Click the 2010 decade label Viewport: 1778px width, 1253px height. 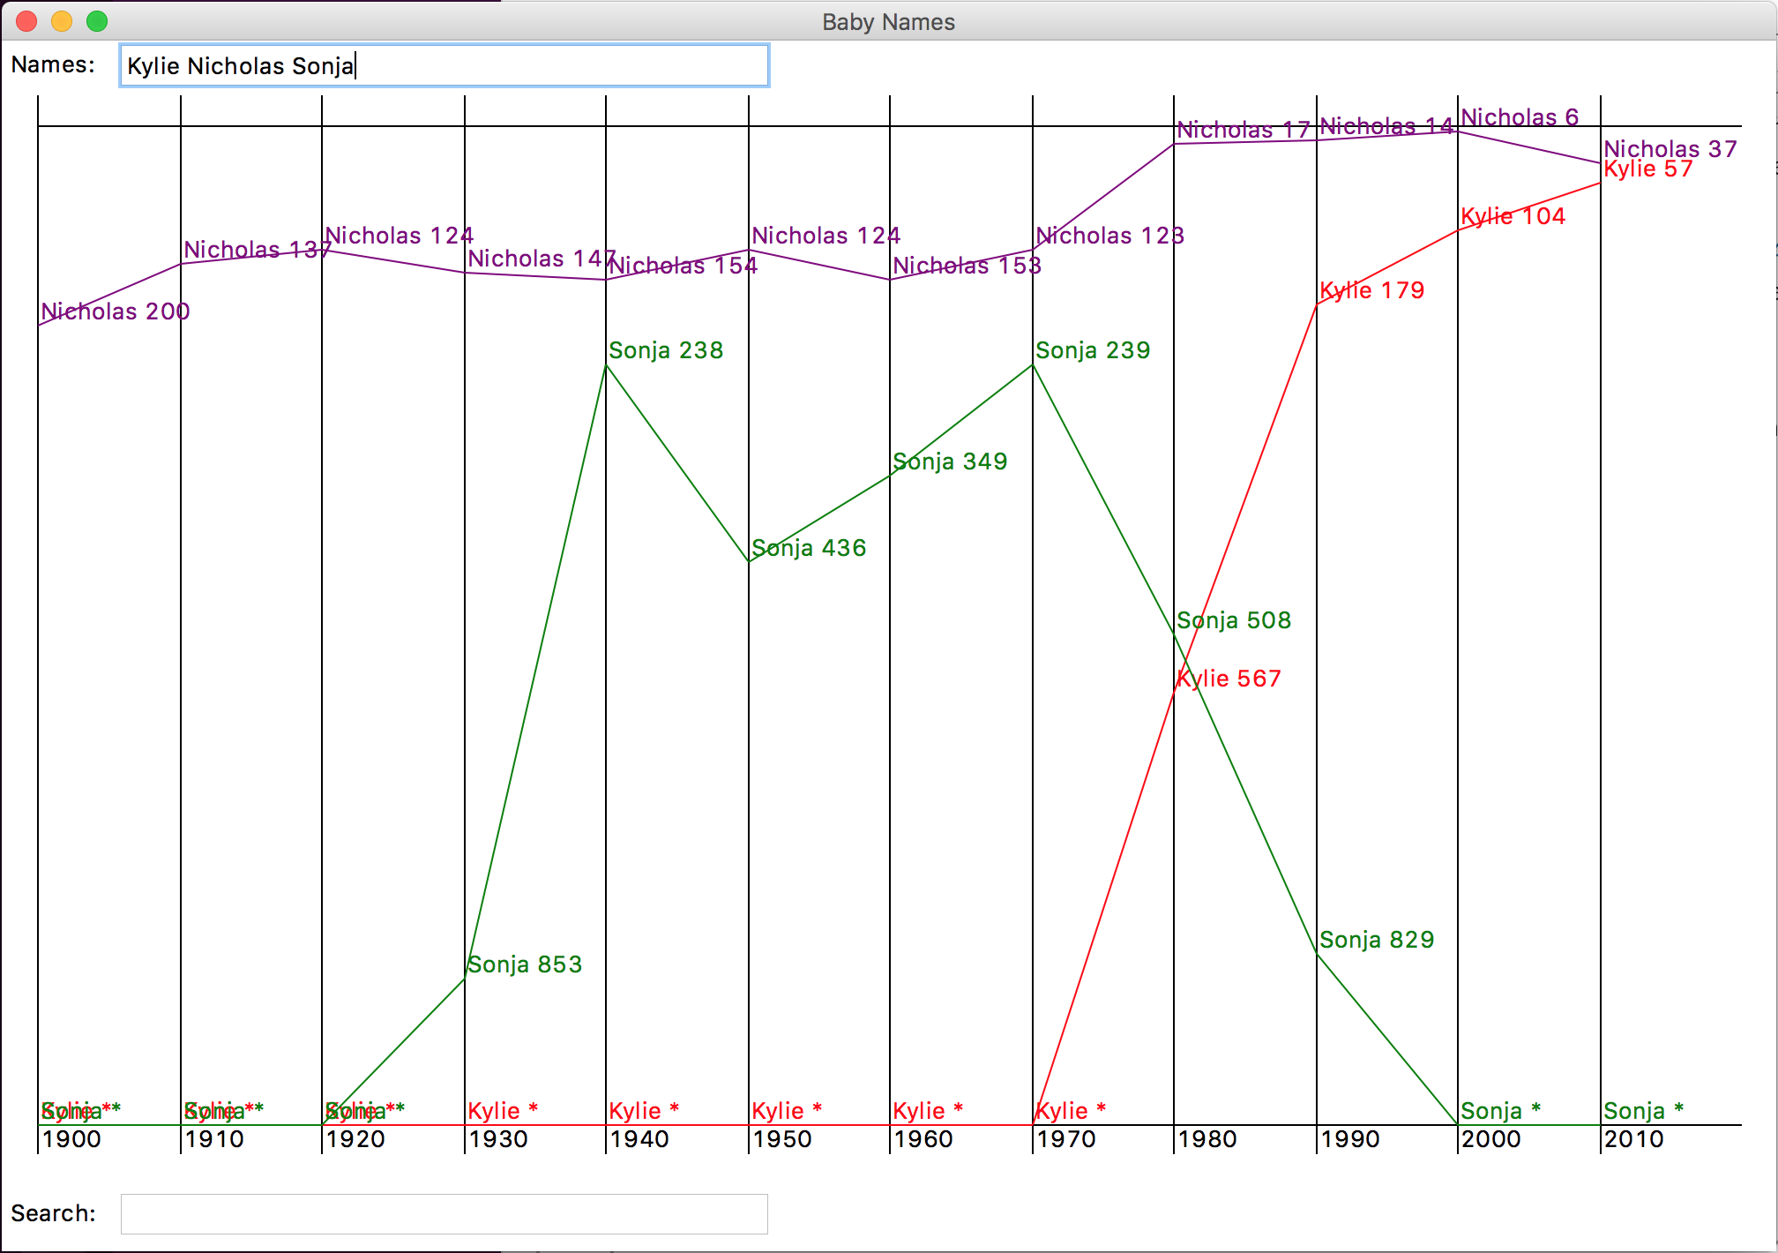point(1634,1139)
